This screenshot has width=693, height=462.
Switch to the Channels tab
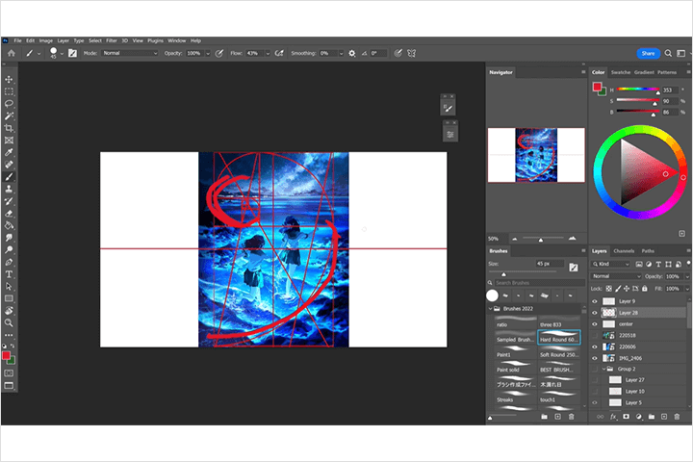[x=624, y=251]
